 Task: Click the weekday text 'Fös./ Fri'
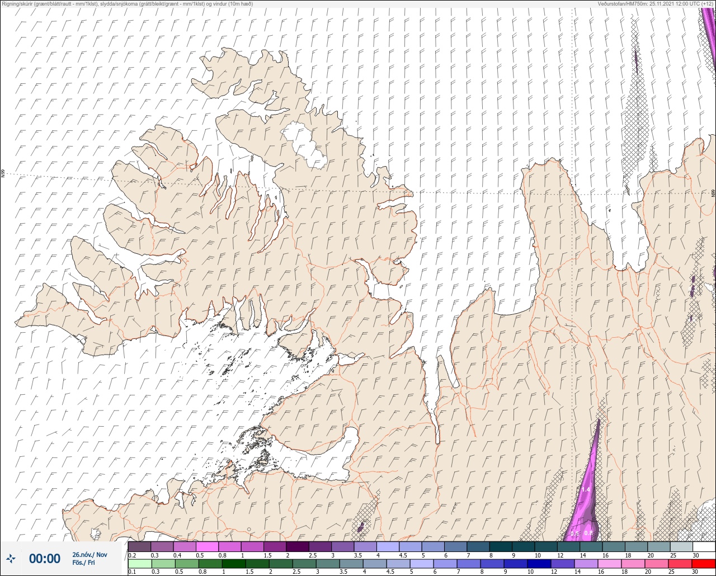tap(84, 563)
